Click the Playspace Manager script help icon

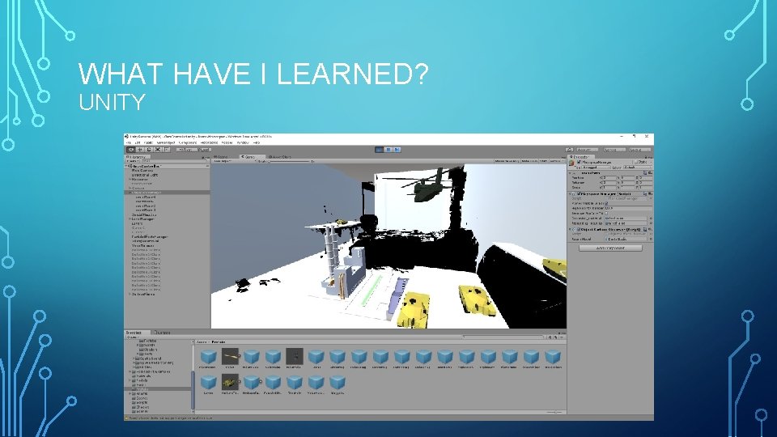click(x=645, y=193)
